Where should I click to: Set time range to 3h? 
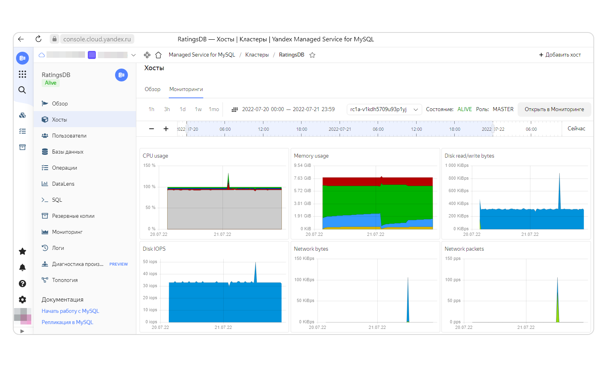[x=167, y=109]
